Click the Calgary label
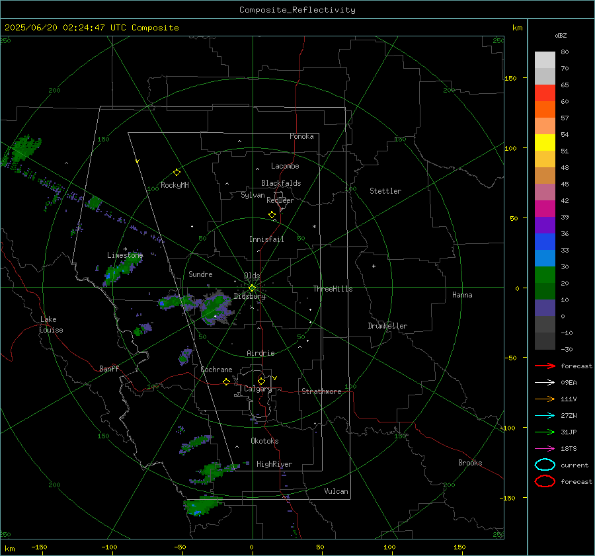The width and height of the screenshot is (595, 556). click(258, 389)
